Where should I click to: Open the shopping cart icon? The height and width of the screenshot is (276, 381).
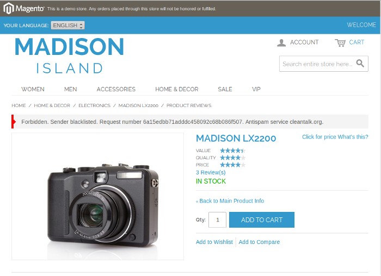(x=340, y=43)
